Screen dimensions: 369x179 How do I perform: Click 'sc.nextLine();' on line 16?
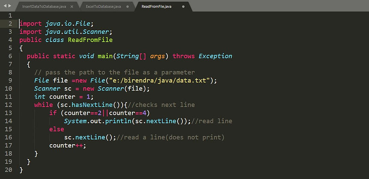point(90,137)
